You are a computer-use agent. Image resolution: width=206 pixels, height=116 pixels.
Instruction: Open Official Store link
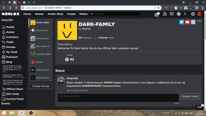pyautogui.click(x=13, y=89)
